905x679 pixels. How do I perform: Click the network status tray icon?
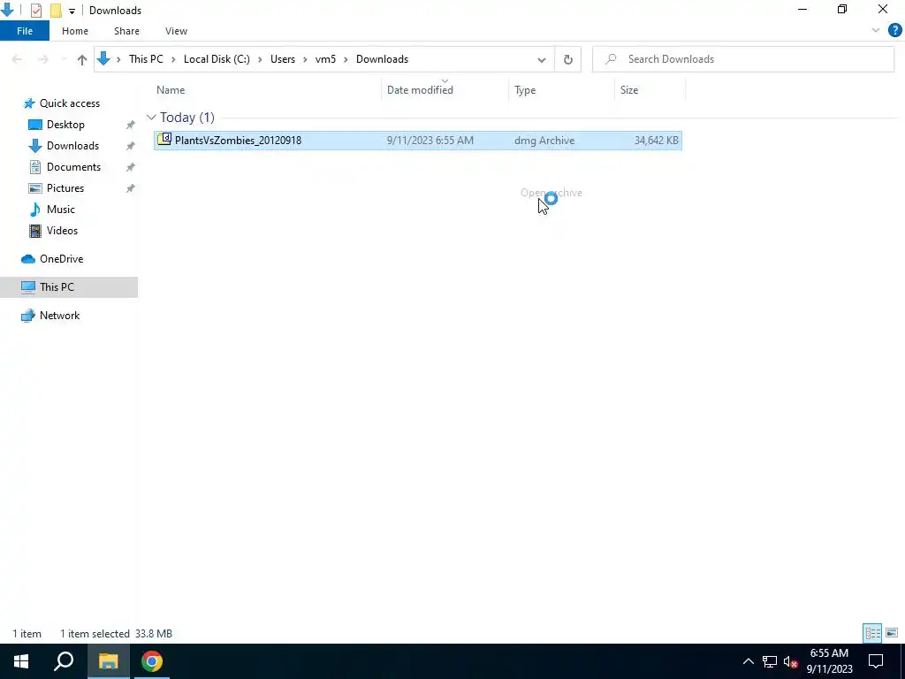(x=770, y=661)
